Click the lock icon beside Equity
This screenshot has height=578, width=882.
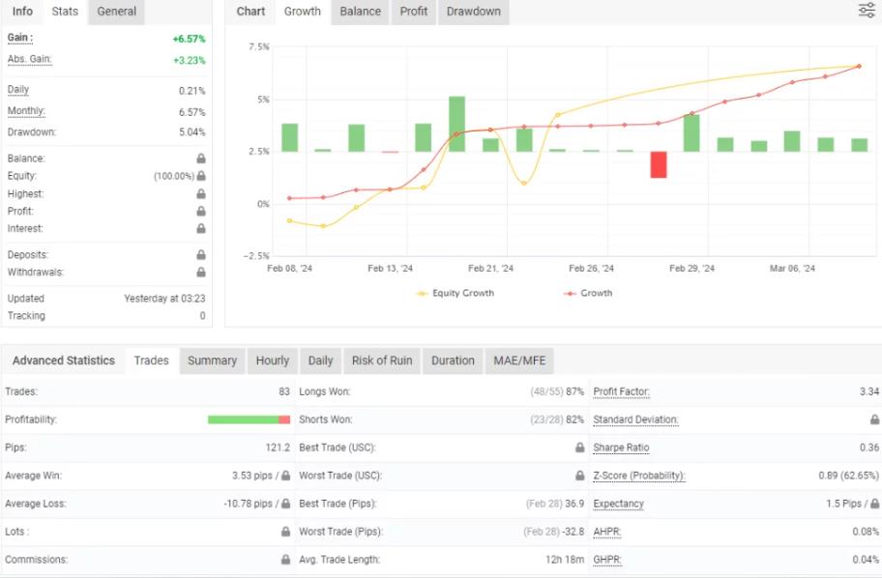[x=201, y=176]
